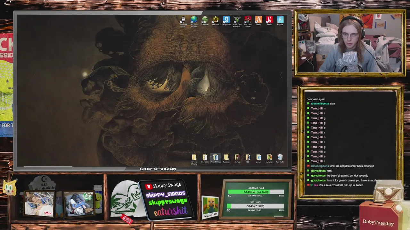Launch Grand Theft Auto V shortcut
This screenshot has height=230, width=410.
(x=237, y=21)
